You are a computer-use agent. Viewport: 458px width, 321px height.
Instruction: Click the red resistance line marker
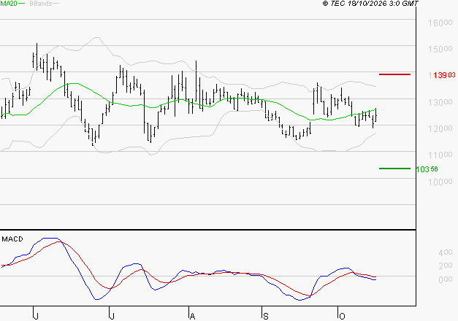click(394, 74)
